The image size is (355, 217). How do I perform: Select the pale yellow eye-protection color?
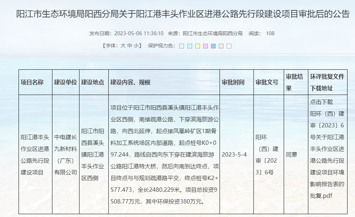[197, 46]
